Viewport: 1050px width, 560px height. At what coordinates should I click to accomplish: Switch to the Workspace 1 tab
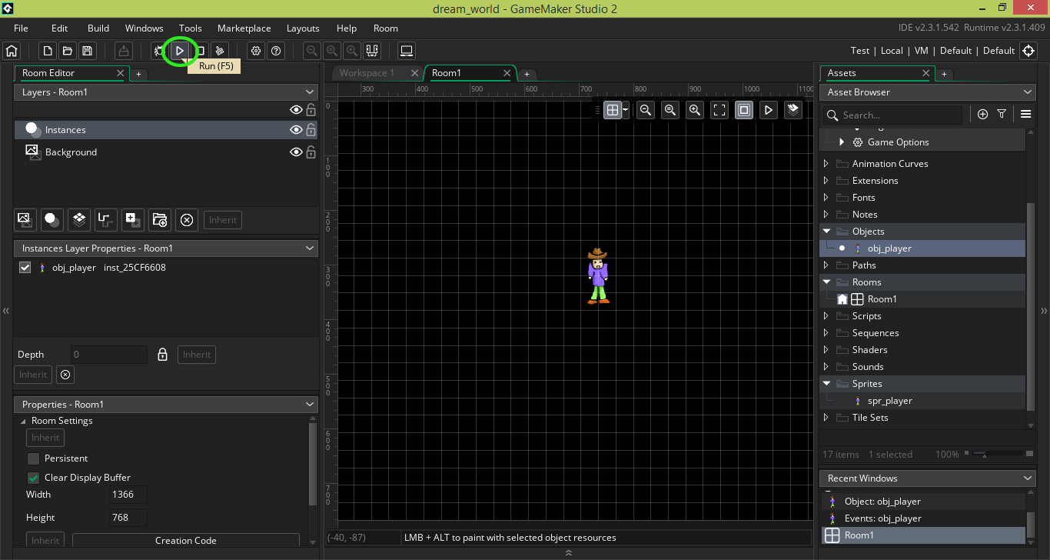click(x=367, y=73)
